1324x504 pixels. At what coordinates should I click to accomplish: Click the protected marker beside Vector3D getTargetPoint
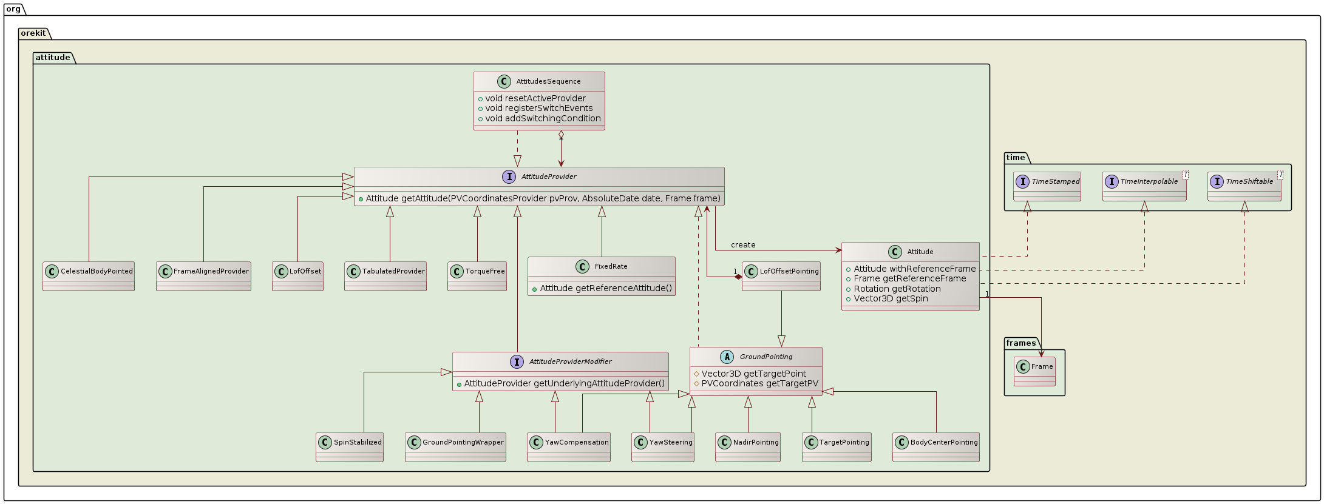[697, 374]
